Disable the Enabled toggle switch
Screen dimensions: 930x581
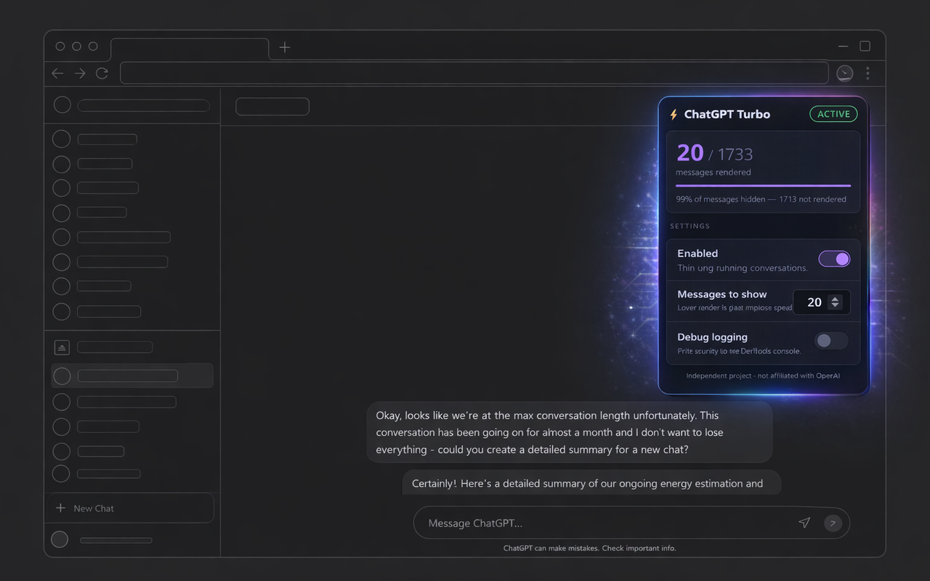tap(834, 259)
